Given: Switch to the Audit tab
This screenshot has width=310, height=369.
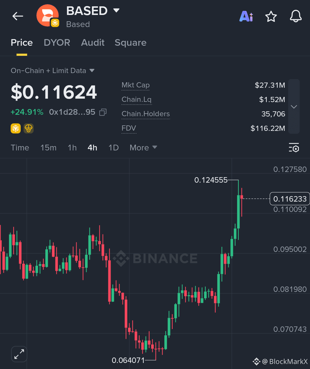Looking at the screenshot, I should pyautogui.click(x=93, y=43).
